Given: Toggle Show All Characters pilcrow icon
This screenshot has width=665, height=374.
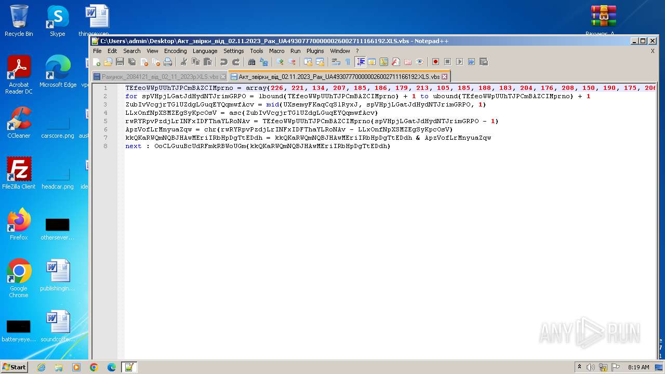Looking at the screenshot, I should pyautogui.click(x=348, y=62).
